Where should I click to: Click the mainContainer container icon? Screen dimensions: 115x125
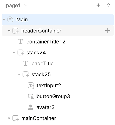pos(16,118)
